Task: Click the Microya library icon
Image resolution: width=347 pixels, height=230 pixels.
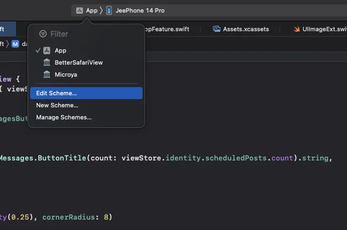Action: (47, 74)
